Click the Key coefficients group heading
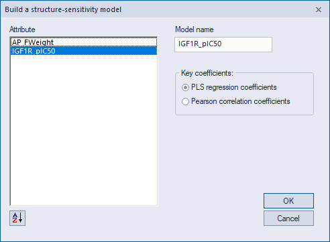Image resolution: width=330 pixels, height=242 pixels. click(207, 73)
